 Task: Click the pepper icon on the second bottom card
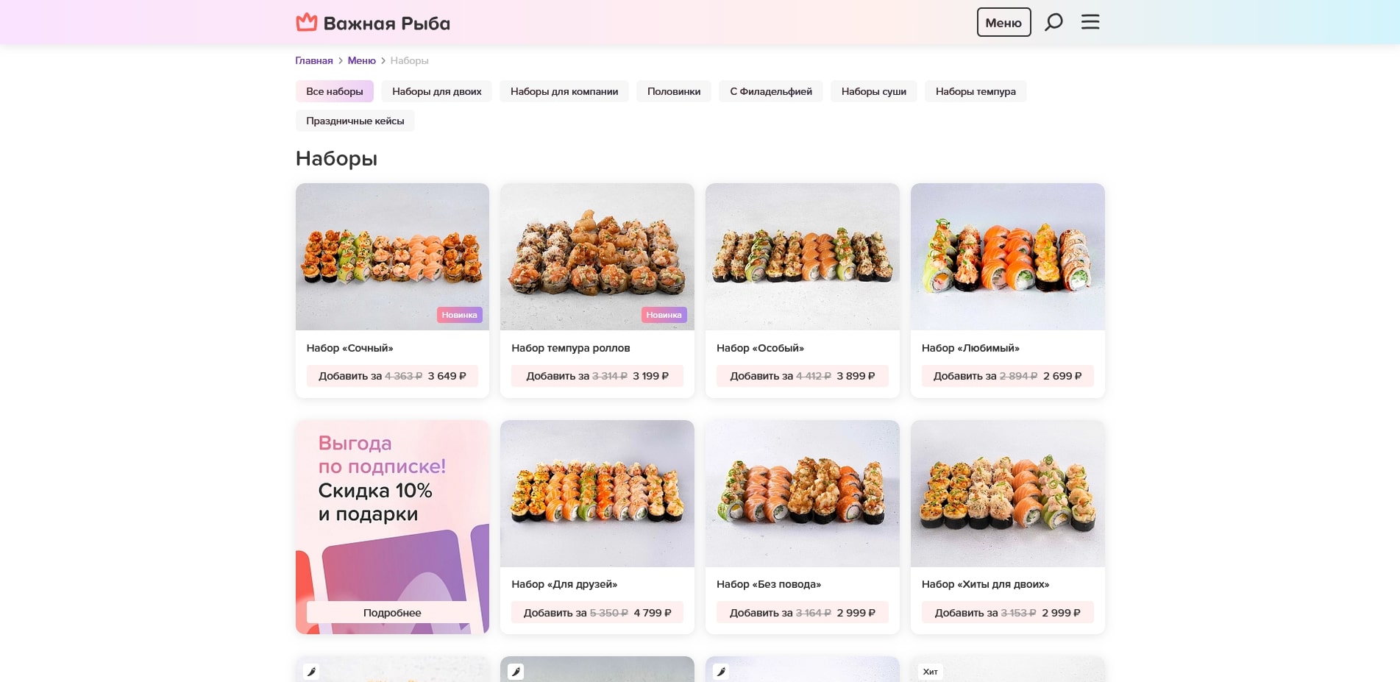[517, 670]
